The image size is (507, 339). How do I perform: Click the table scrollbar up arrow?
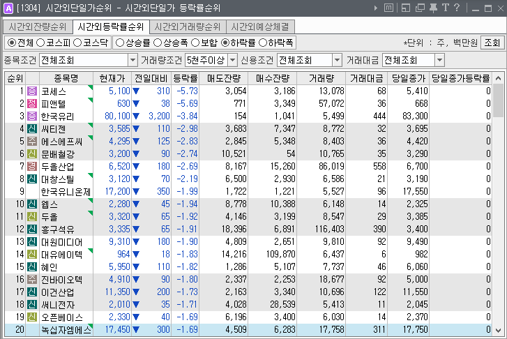point(498,78)
